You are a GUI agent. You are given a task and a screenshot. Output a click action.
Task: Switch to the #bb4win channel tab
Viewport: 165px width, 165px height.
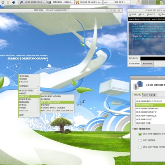[x=148, y=64]
